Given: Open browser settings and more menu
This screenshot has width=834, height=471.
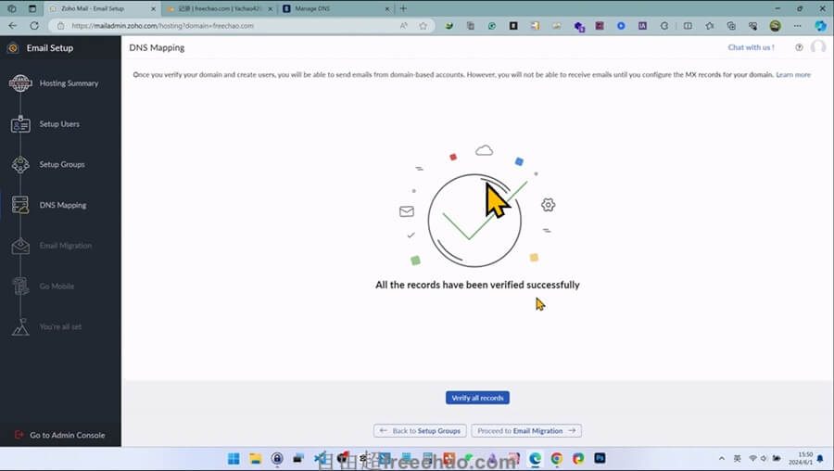Looking at the screenshot, I should (x=797, y=26).
